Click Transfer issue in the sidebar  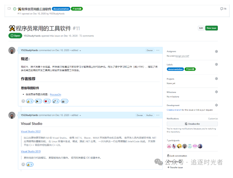176,167
